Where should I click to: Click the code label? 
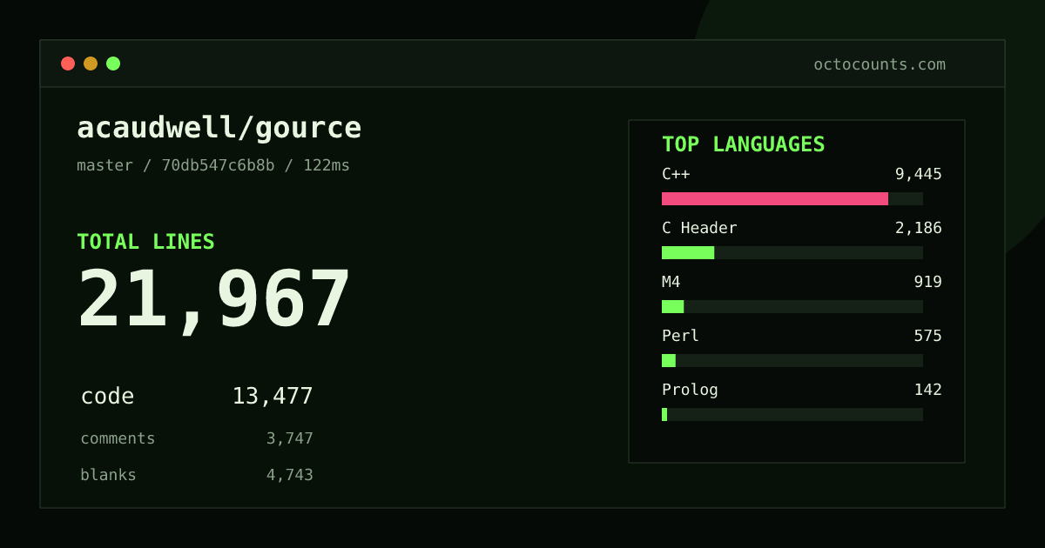coord(107,397)
